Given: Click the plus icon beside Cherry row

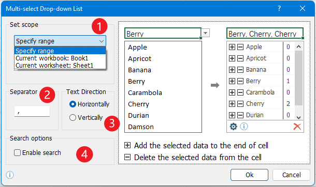Looking at the screenshot, I should 232,104.
